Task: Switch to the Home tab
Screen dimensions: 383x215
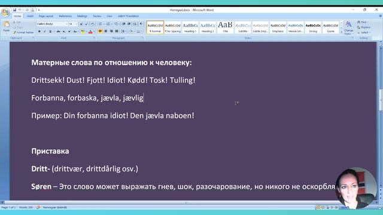Action: (17, 16)
